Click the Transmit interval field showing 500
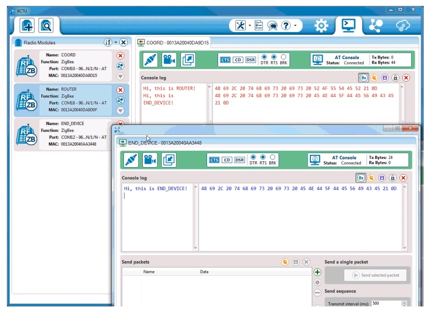 (x=386, y=304)
